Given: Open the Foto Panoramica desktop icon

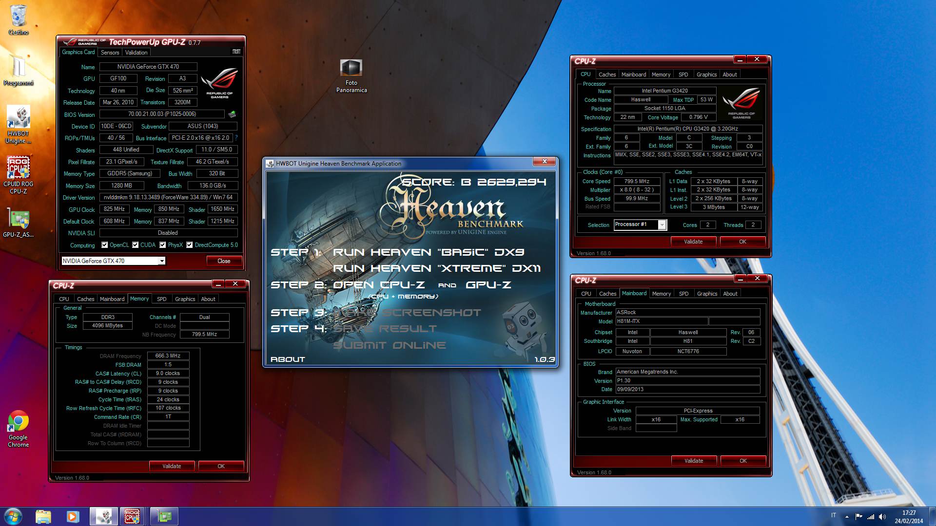Looking at the screenshot, I should coord(351,76).
